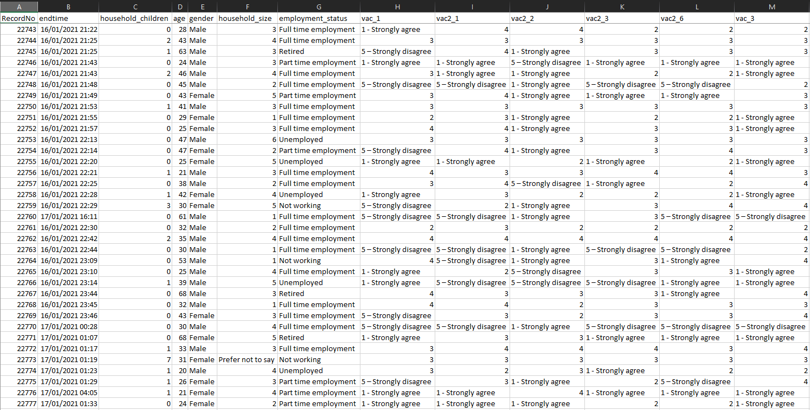Click the column D header letter
This screenshot has height=410, width=810.
click(x=179, y=7)
